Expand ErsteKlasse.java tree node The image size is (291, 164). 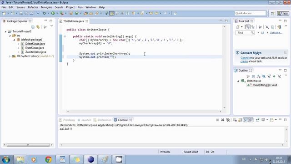[18, 48]
